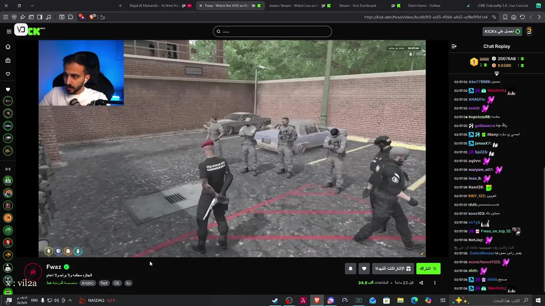Click the OL tag chip
Image resolution: width=545 pixels, height=306 pixels.
click(117, 283)
